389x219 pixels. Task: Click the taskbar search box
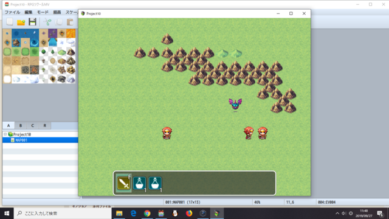pos(63,214)
